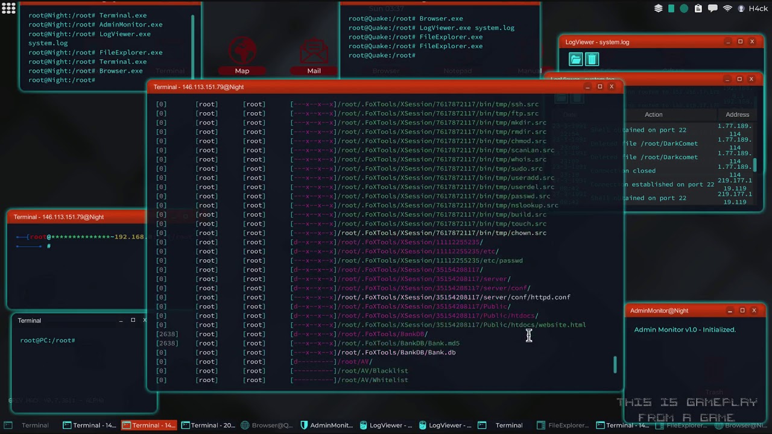Image resolution: width=772 pixels, height=434 pixels.
Task: Click the AdminMonitor shield icon in taskbar
Action: [304, 425]
